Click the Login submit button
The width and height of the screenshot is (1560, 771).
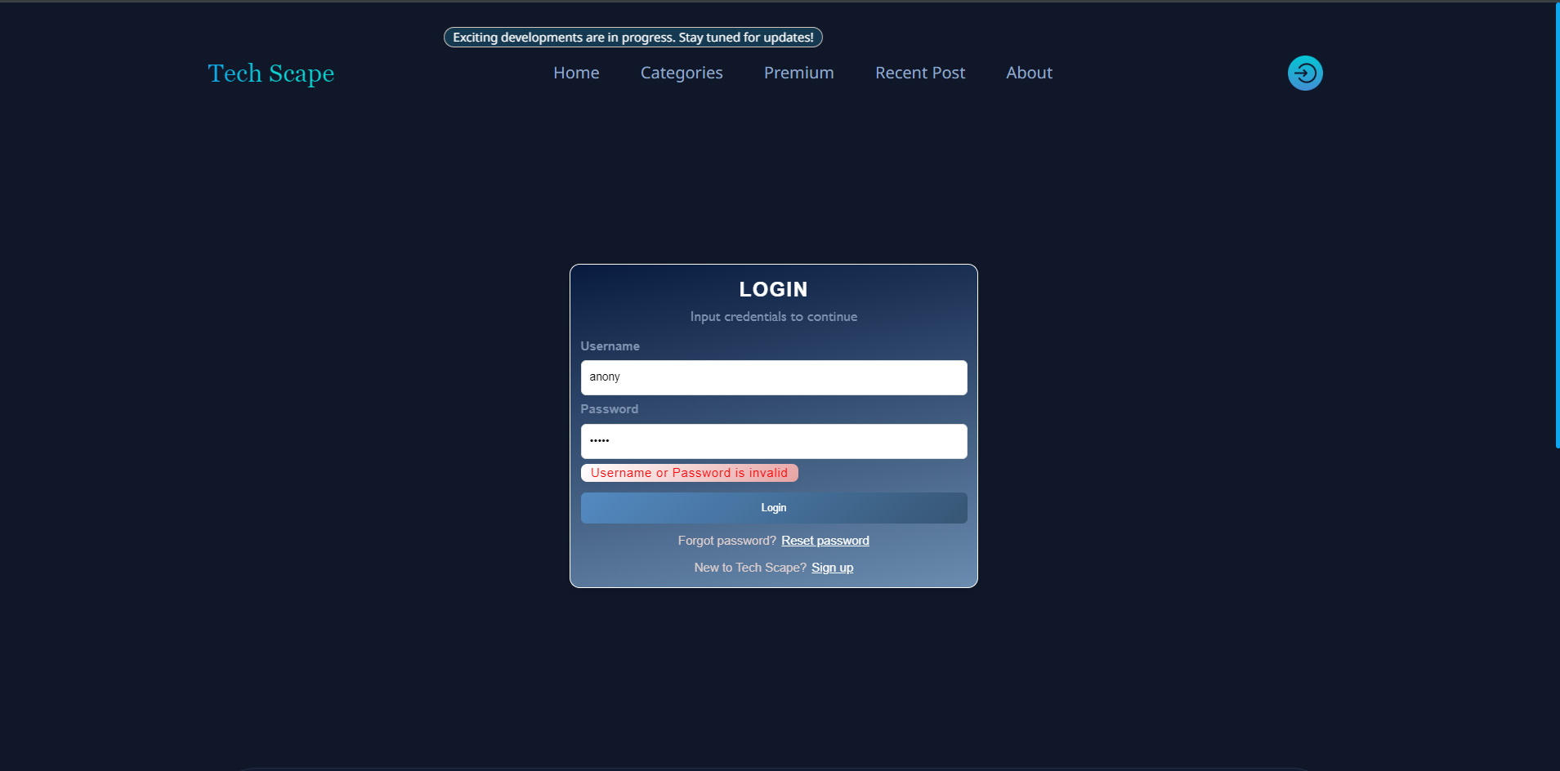[774, 508]
